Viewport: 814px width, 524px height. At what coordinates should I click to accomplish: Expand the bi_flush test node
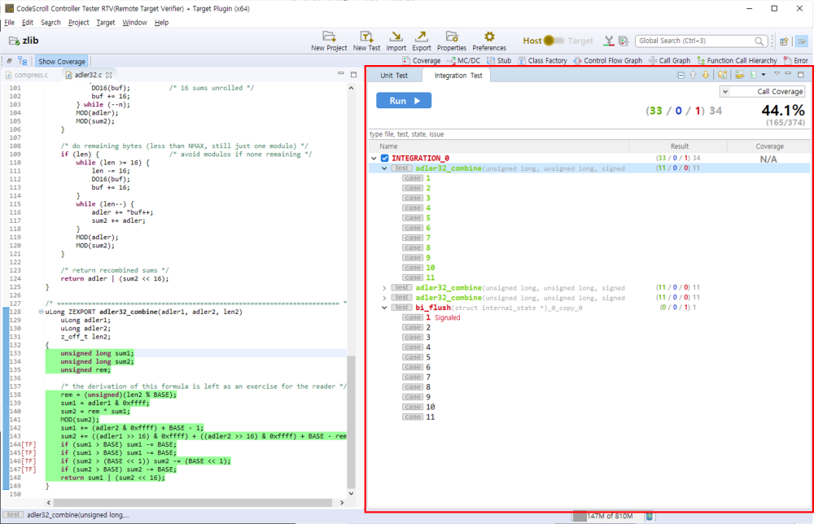384,308
